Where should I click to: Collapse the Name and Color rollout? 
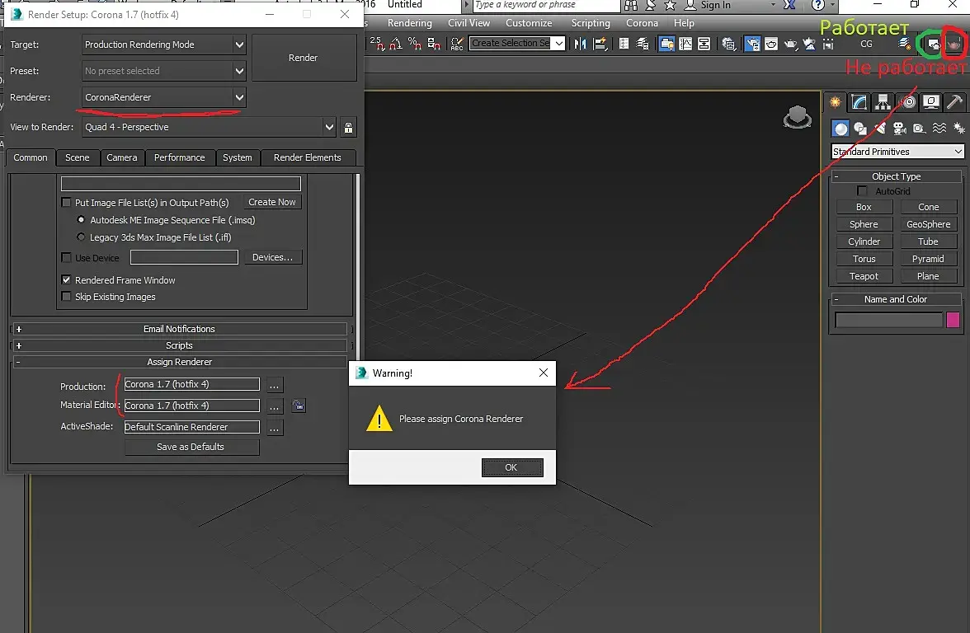[x=896, y=299]
